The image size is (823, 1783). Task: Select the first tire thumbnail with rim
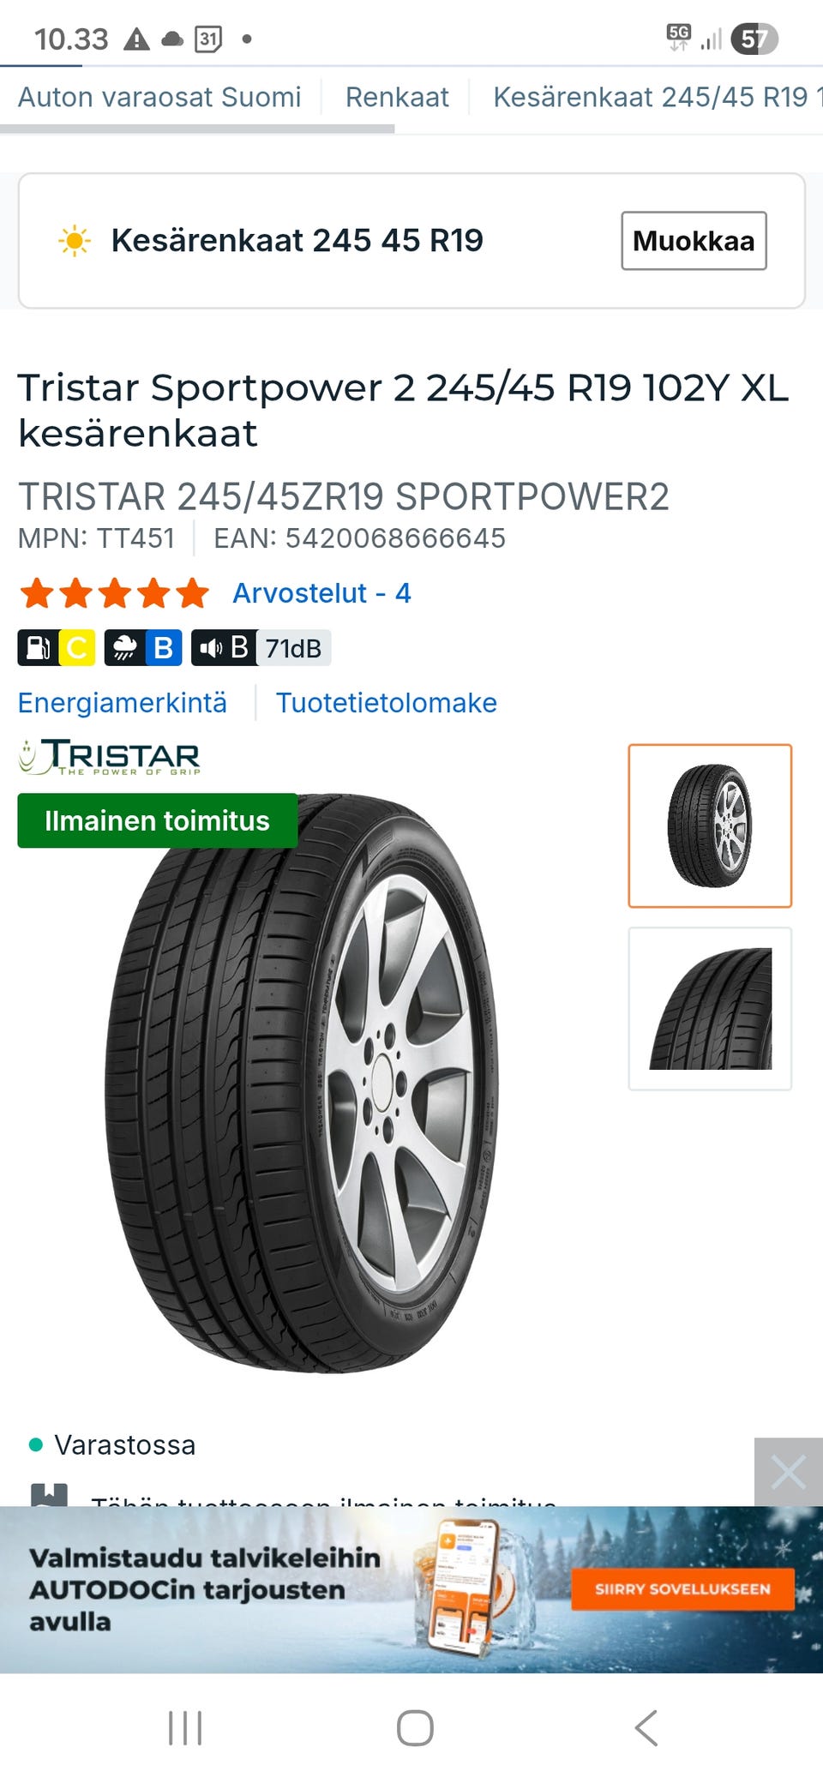click(710, 826)
